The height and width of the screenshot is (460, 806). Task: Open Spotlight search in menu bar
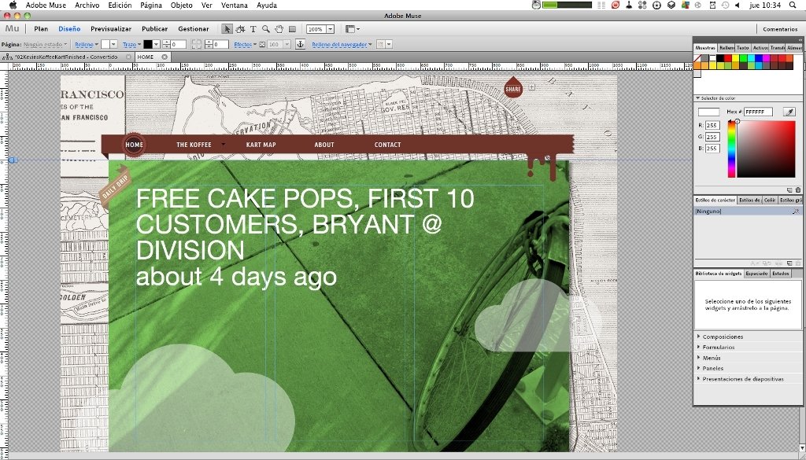coord(792,6)
